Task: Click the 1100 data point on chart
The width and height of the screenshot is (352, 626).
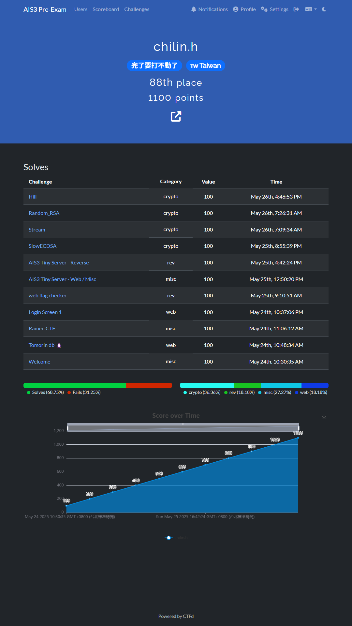Action: click(x=298, y=438)
